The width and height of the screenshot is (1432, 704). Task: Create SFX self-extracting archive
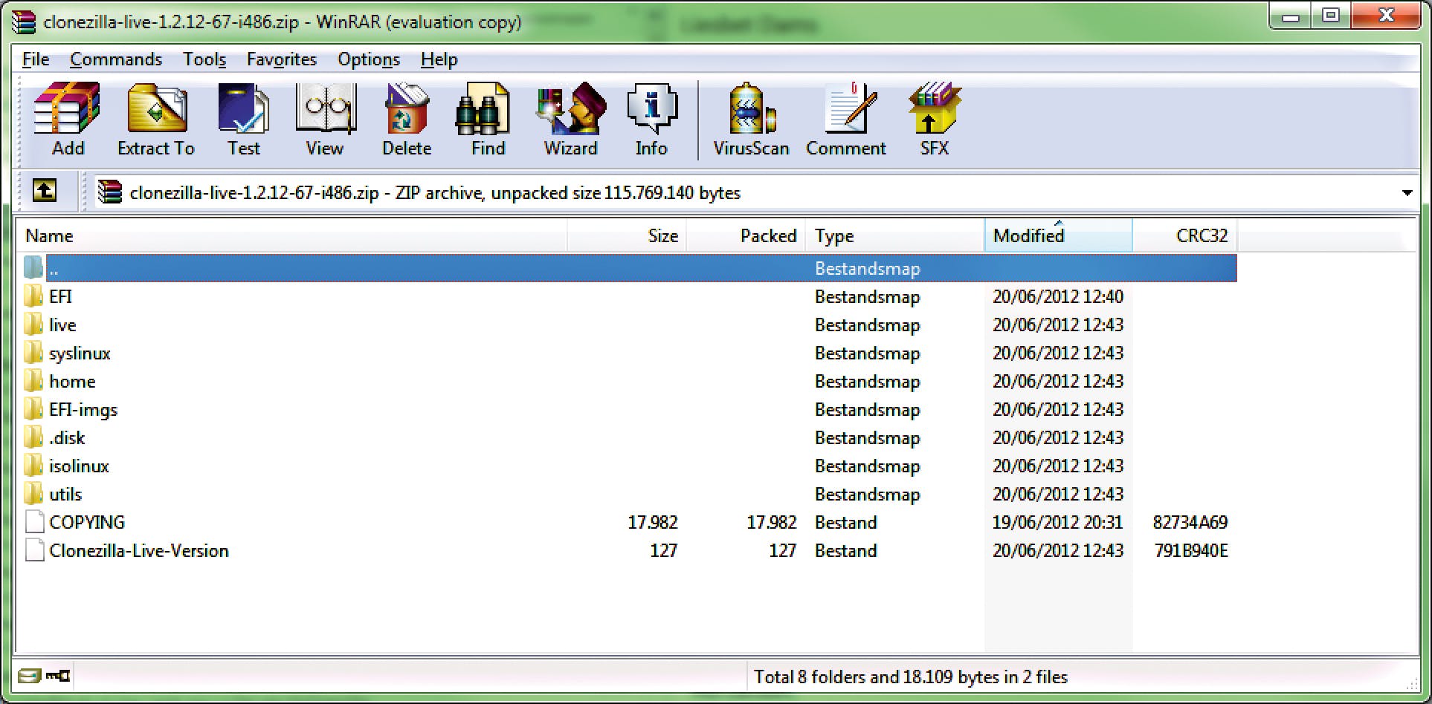[x=934, y=119]
